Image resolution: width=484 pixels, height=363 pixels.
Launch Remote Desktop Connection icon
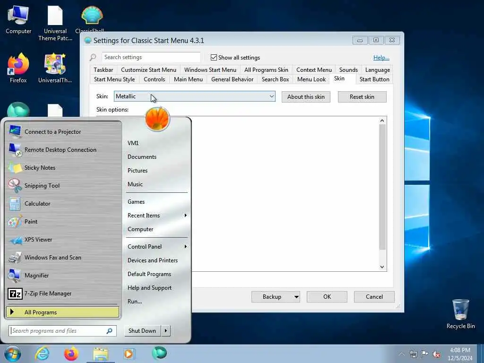(x=15, y=150)
